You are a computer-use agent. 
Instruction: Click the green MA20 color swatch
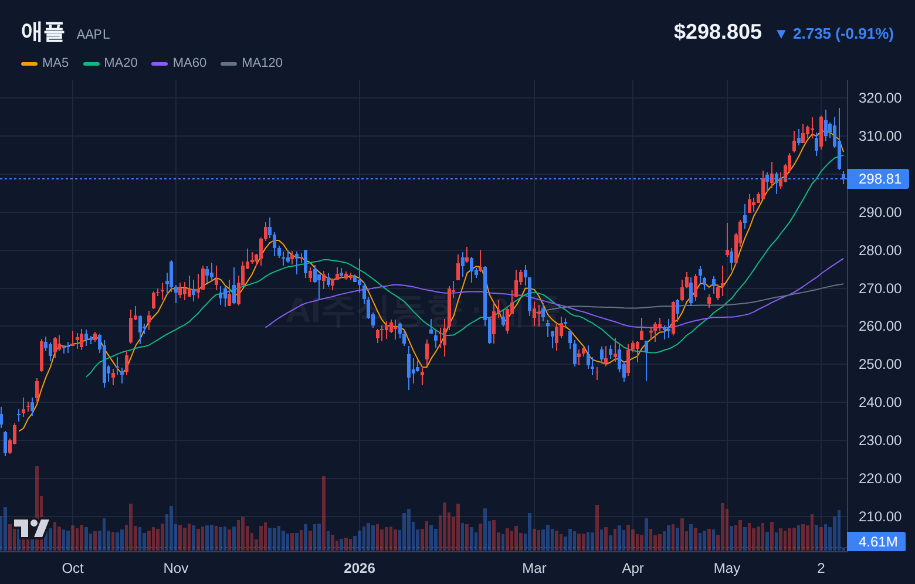(x=91, y=63)
